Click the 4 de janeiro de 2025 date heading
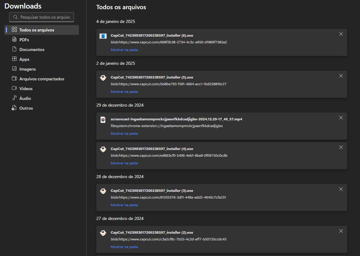The width and height of the screenshot is (360, 256). (x=116, y=22)
